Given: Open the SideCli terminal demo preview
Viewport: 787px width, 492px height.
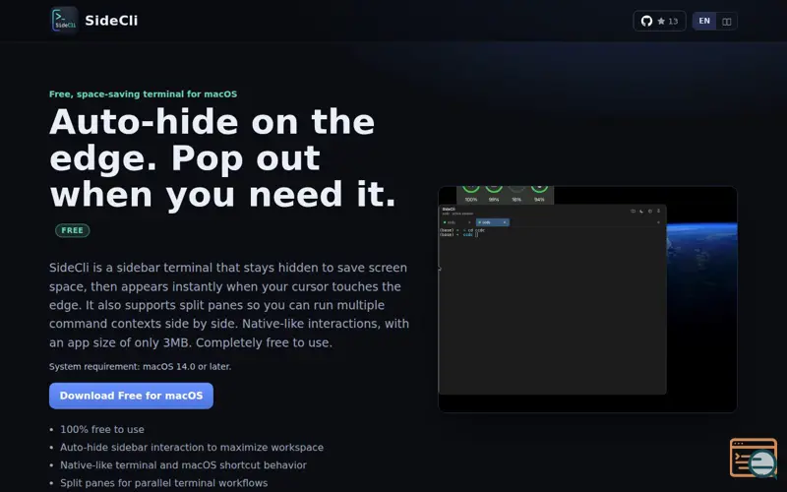Looking at the screenshot, I should point(587,299).
